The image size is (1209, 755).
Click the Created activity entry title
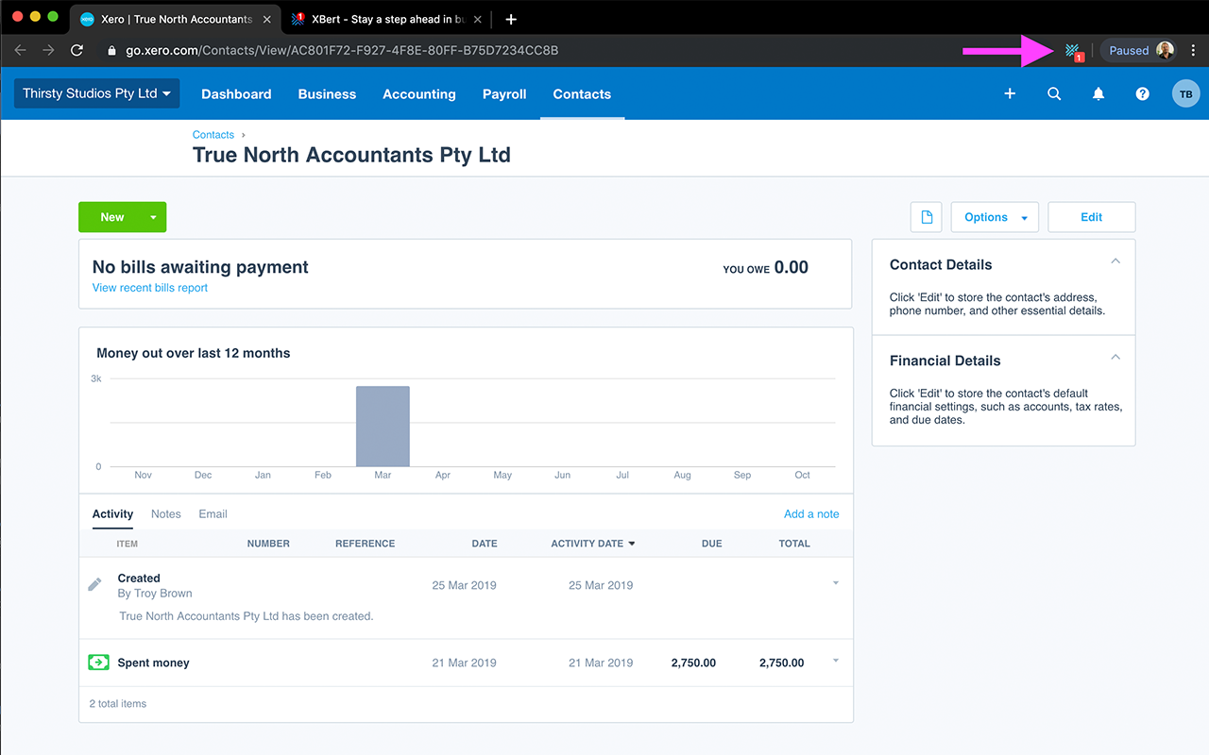click(139, 578)
